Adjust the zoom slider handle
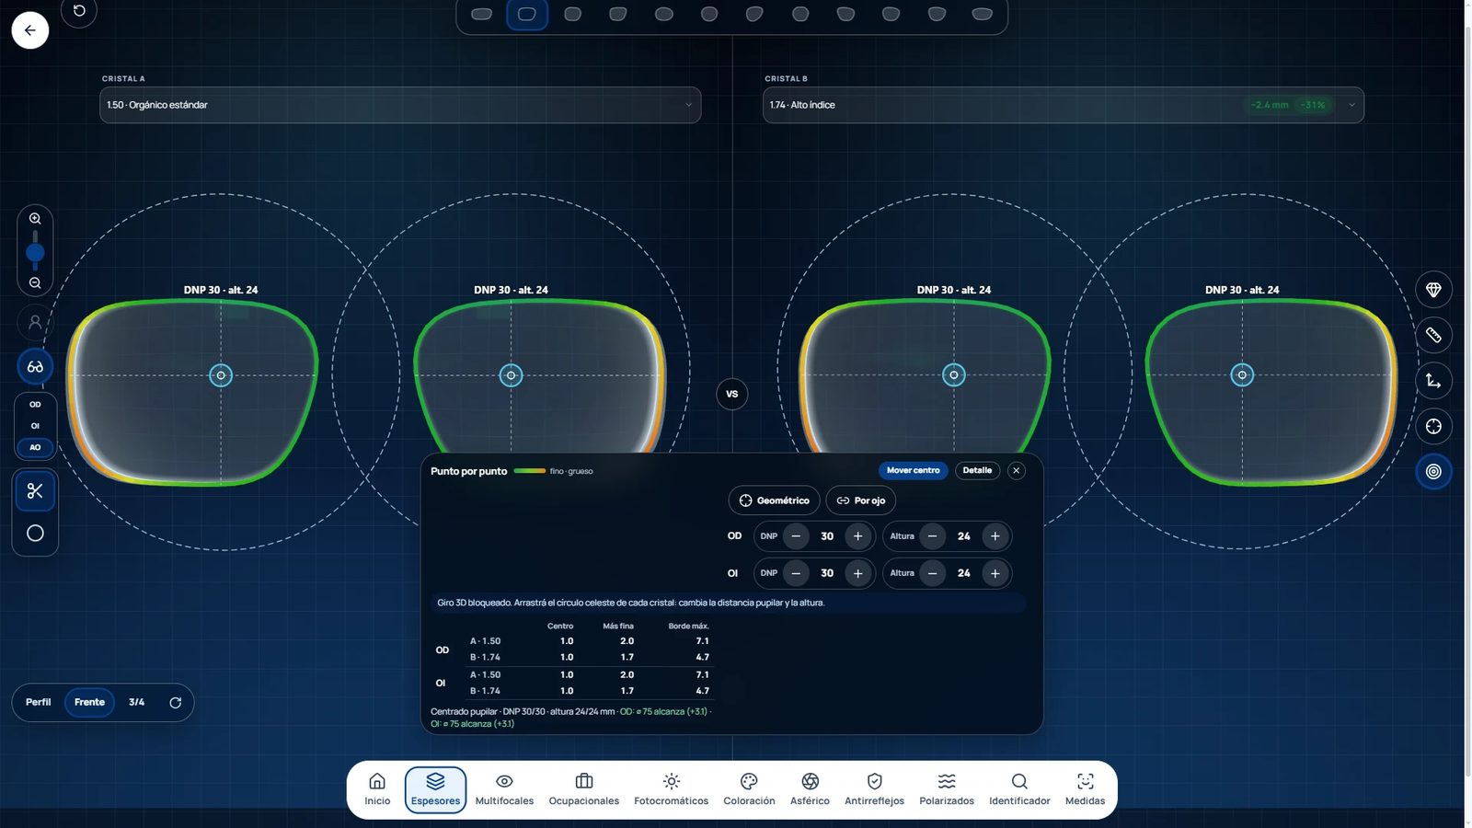 35,252
